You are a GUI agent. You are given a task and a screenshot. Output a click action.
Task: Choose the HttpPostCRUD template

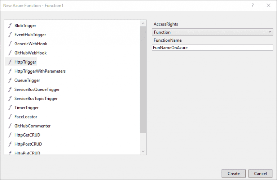click(28, 144)
